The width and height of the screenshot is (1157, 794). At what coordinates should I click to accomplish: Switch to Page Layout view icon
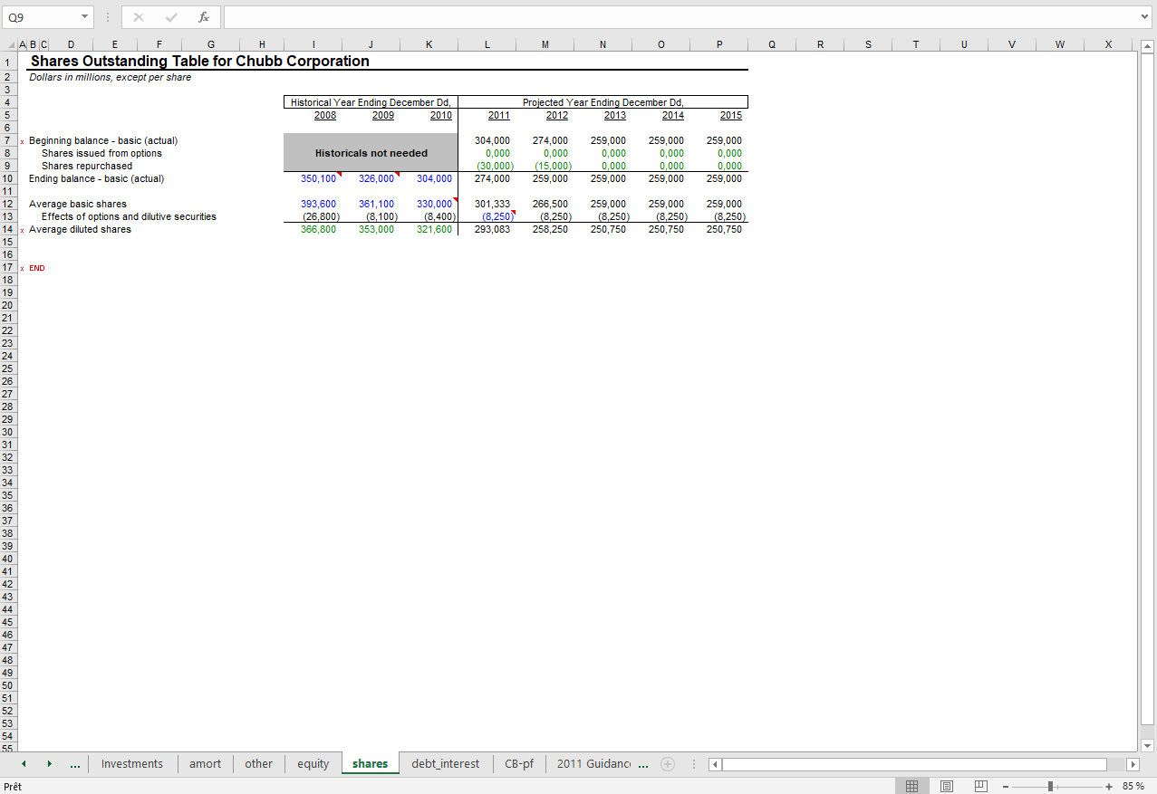[947, 786]
